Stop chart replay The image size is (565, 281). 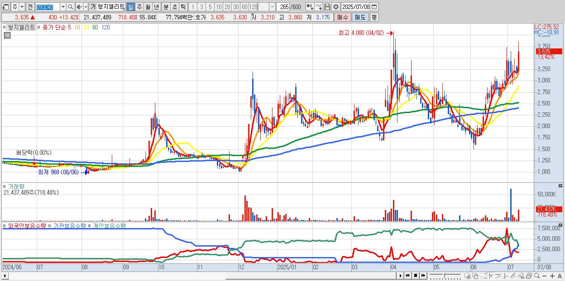pyautogui.click(x=415, y=275)
